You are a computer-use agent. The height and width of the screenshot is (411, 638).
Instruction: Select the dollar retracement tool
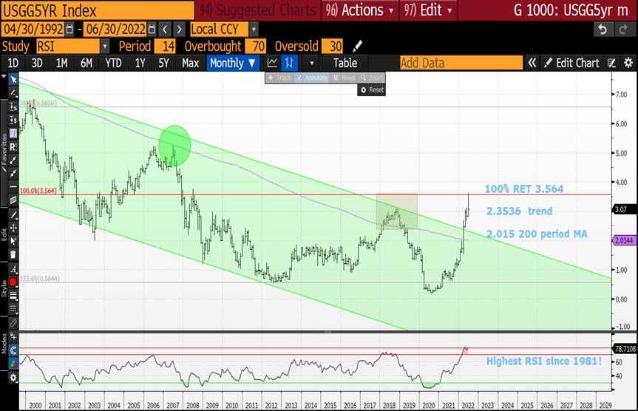coord(13,120)
